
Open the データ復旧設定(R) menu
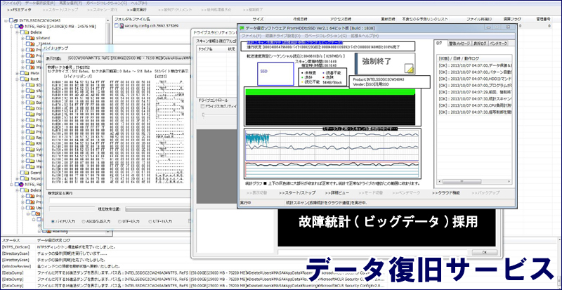coord(40,3)
